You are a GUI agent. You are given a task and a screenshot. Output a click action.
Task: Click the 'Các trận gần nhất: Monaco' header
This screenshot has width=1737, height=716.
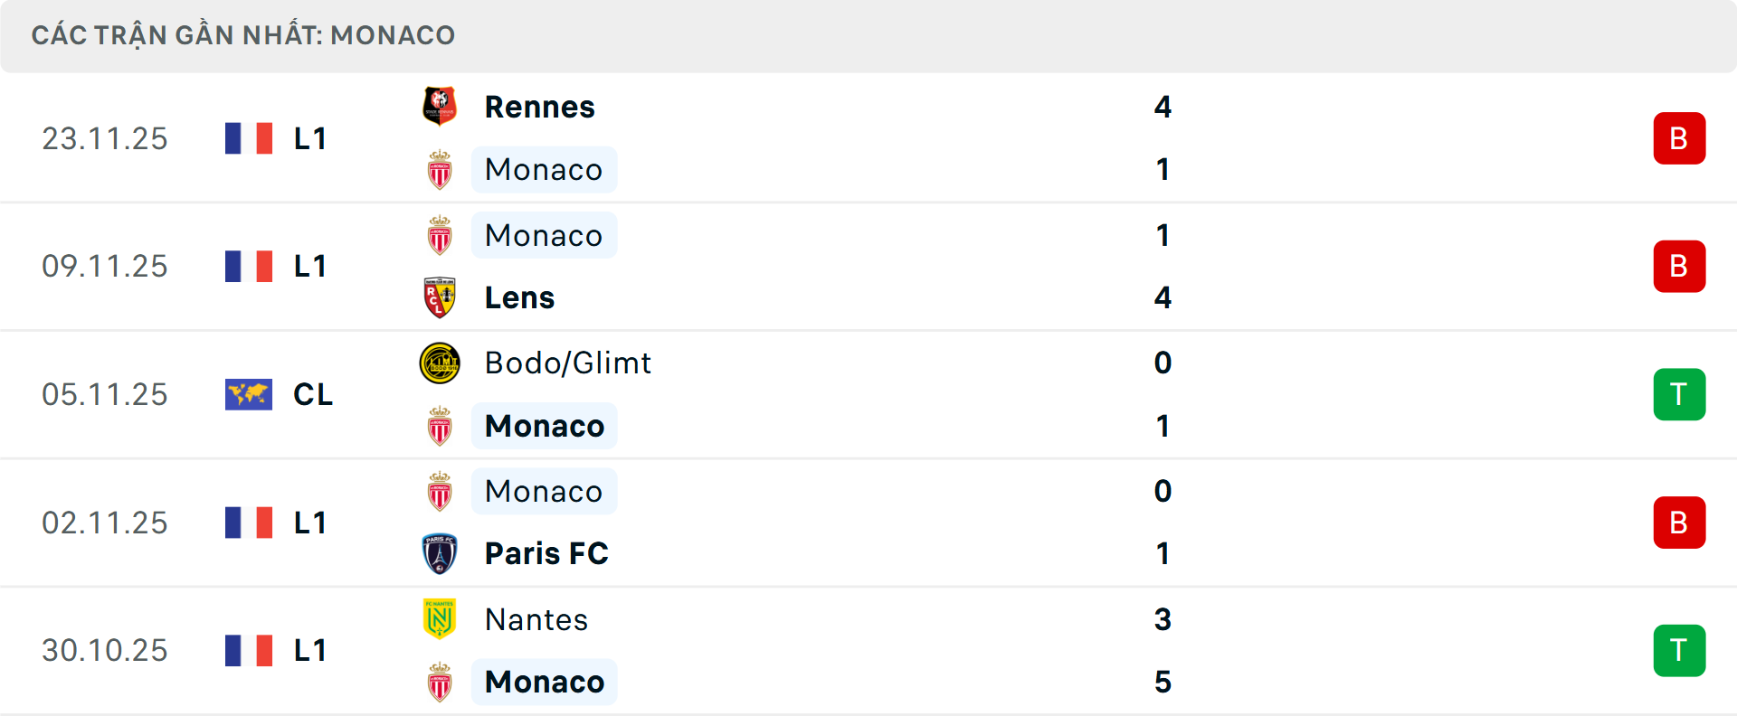click(x=243, y=35)
